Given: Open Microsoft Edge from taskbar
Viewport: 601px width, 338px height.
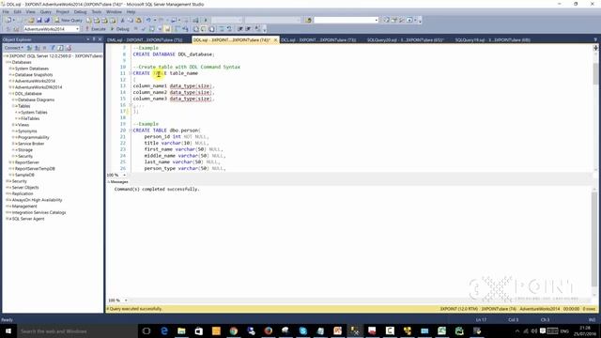Looking at the screenshot, I should pos(164,331).
